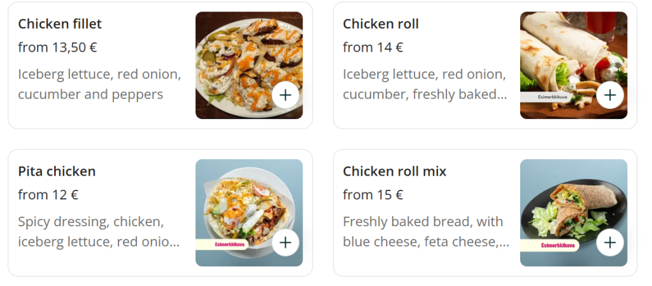Open the Chicken roll mix title
The height and width of the screenshot is (286, 652).
(x=395, y=171)
